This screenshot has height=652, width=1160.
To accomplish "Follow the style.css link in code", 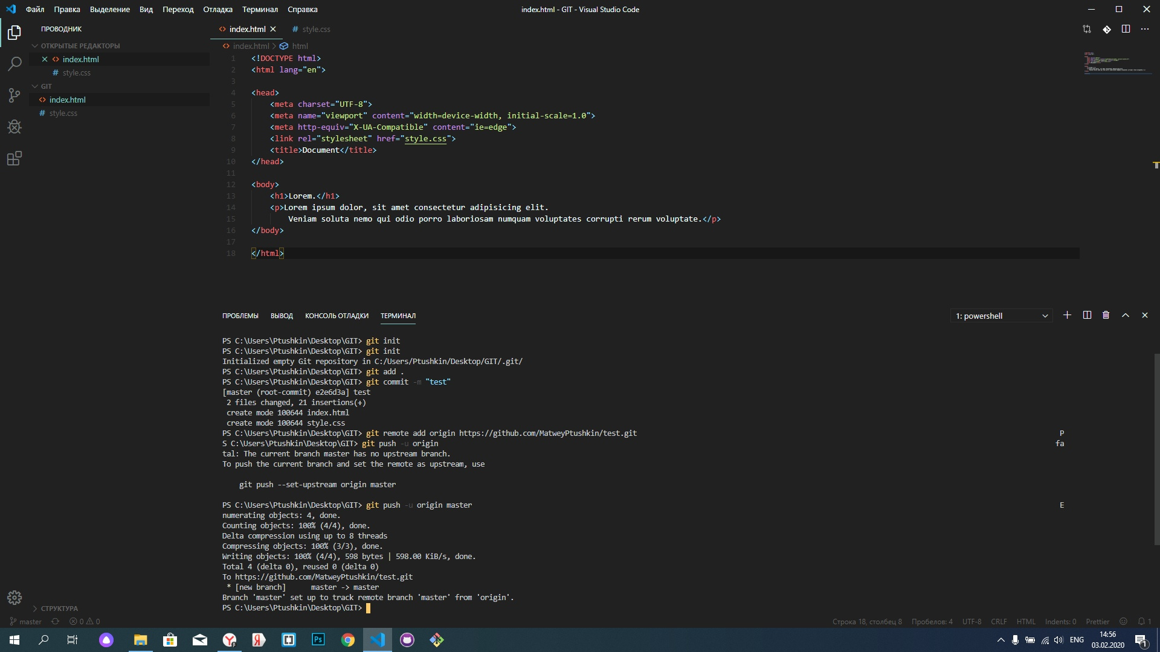I will [x=425, y=138].
